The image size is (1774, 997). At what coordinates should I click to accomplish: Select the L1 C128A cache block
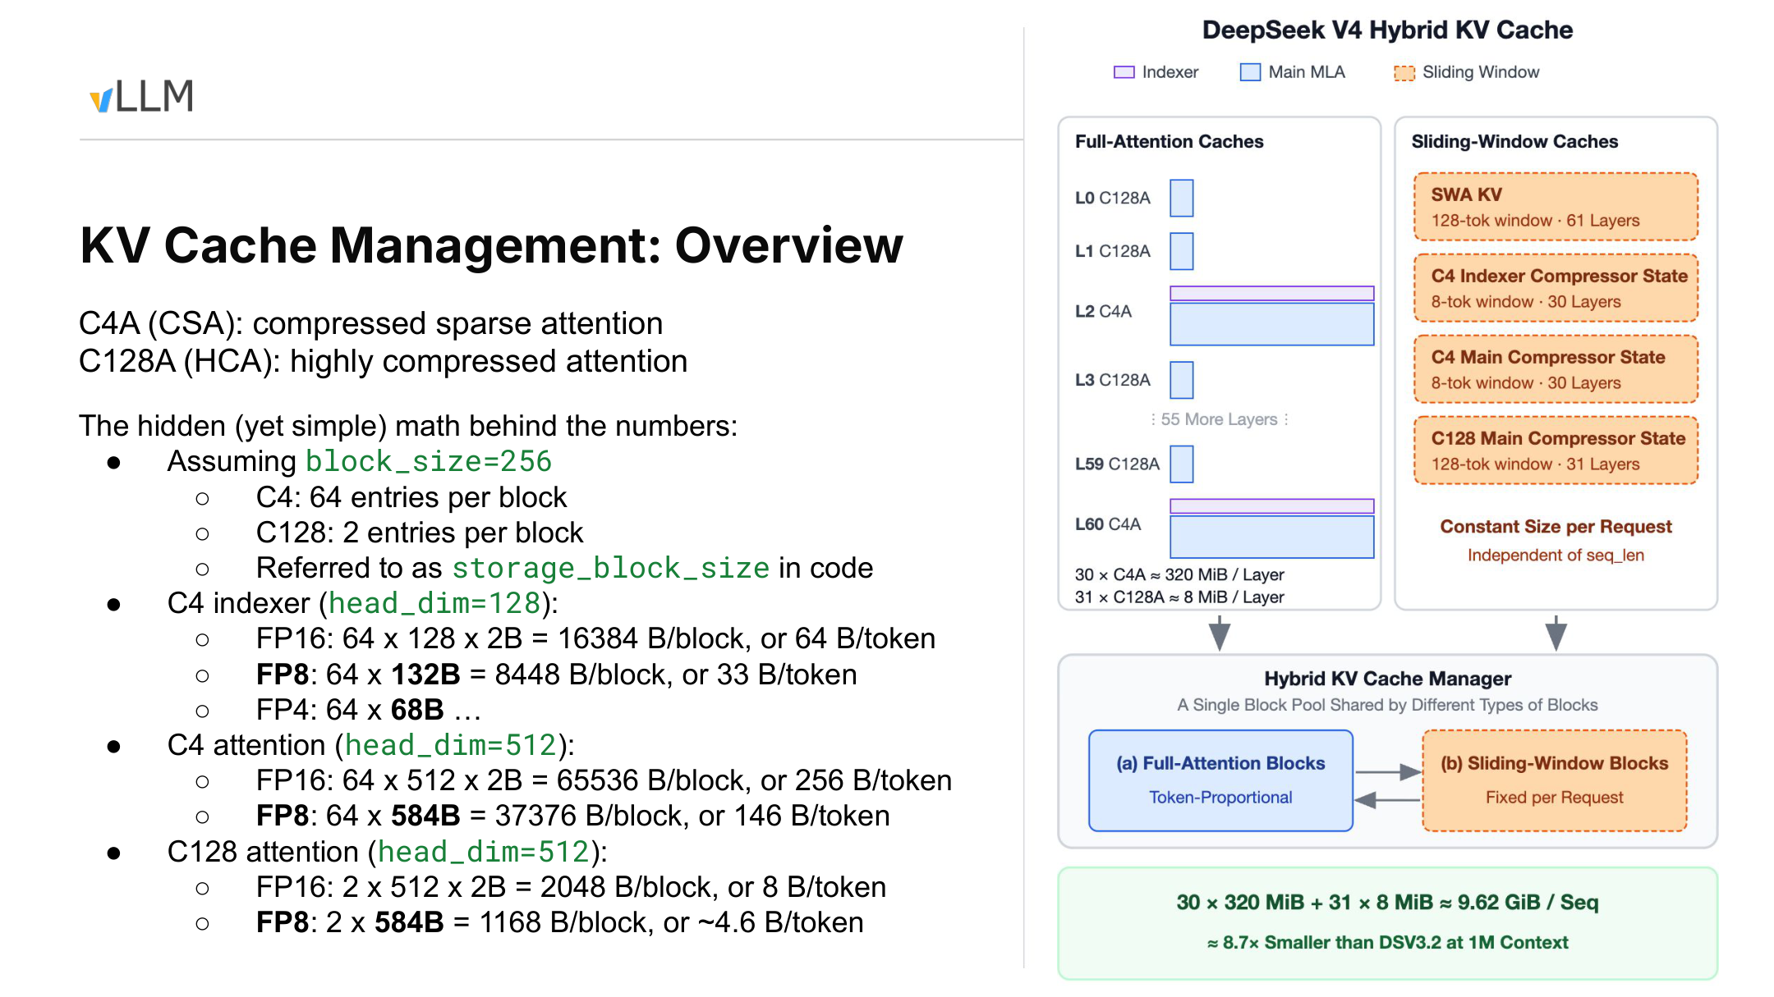point(1181,251)
